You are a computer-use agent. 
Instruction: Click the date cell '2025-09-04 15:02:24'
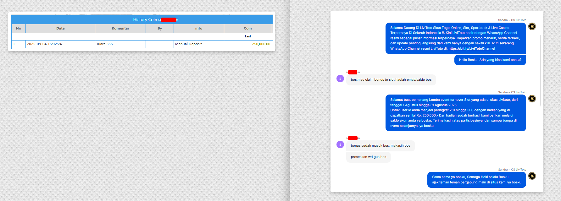click(60, 44)
